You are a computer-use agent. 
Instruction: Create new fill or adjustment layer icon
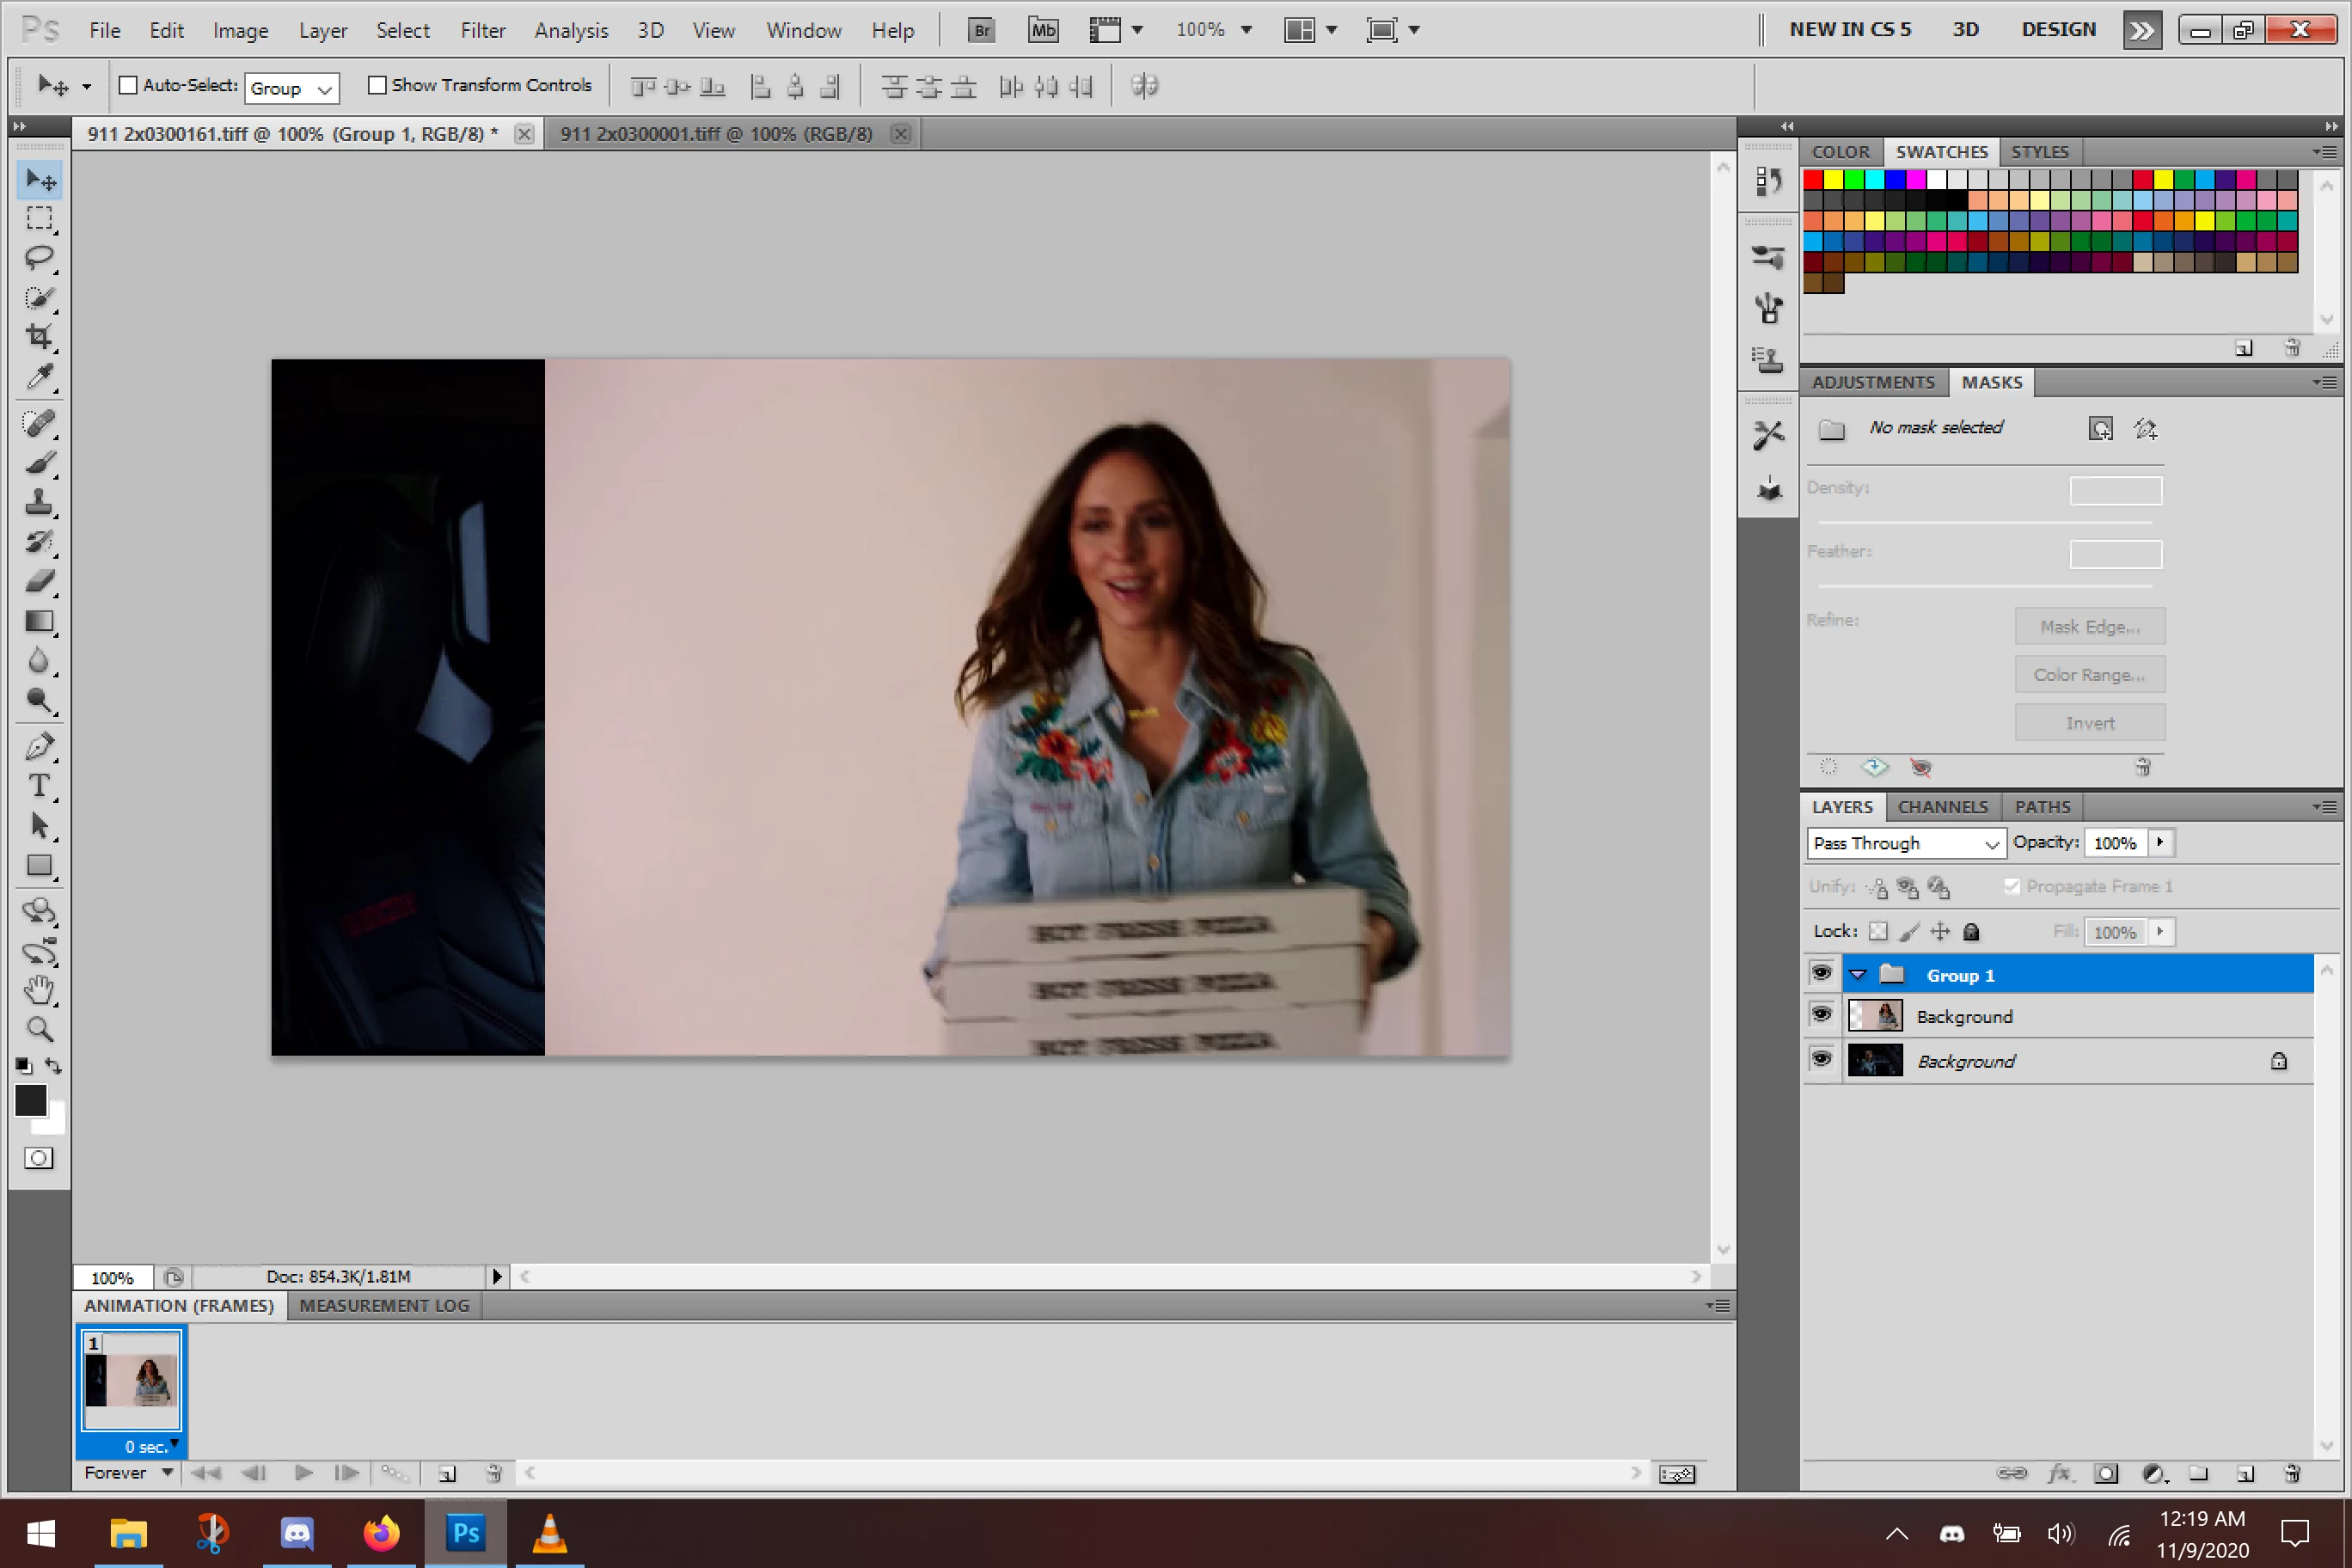tap(2154, 1473)
